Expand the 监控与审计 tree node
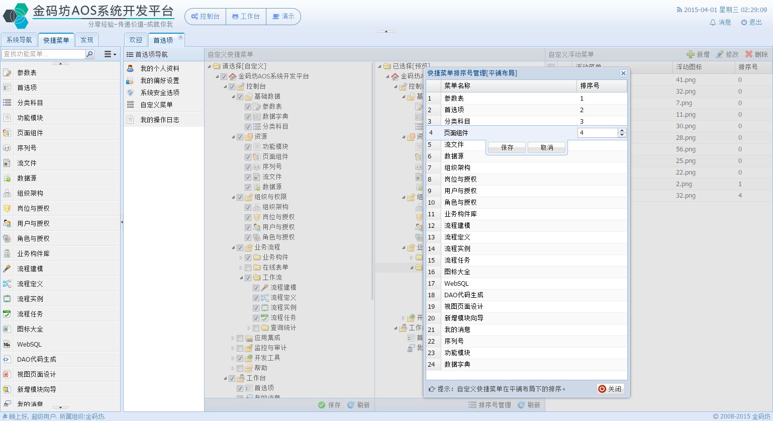This screenshot has height=421, width=773. click(x=233, y=348)
